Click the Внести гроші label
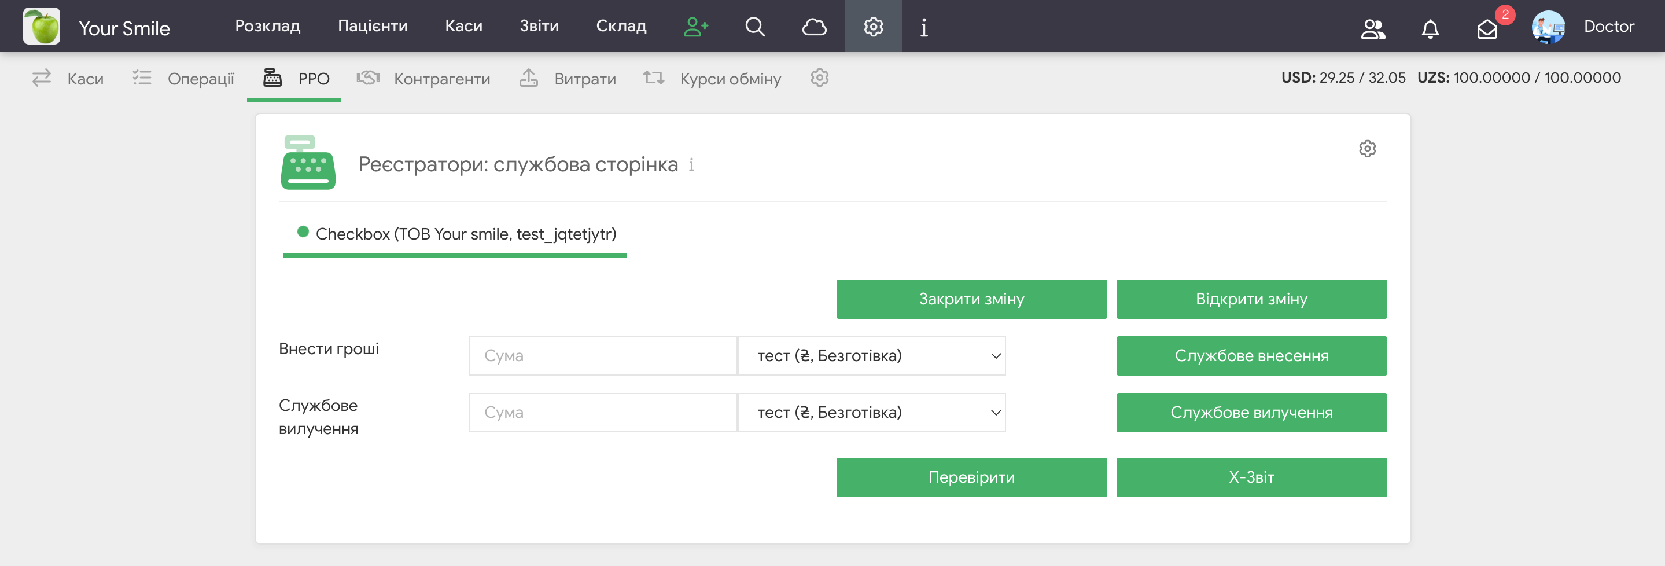 (x=329, y=348)
